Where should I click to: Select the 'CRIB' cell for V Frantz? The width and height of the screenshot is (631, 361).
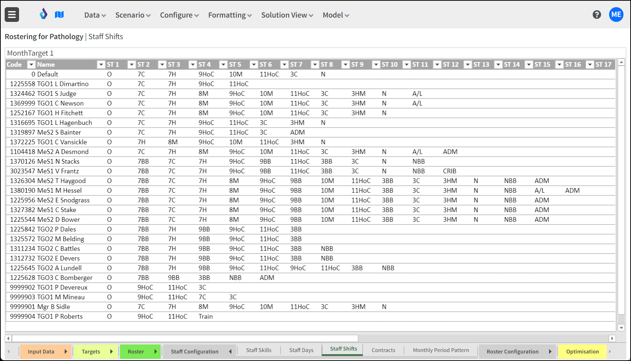click(x=450, y=171)
